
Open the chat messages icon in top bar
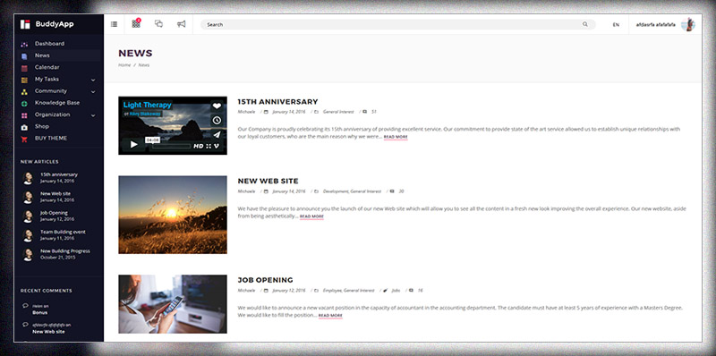coord(159,24)
